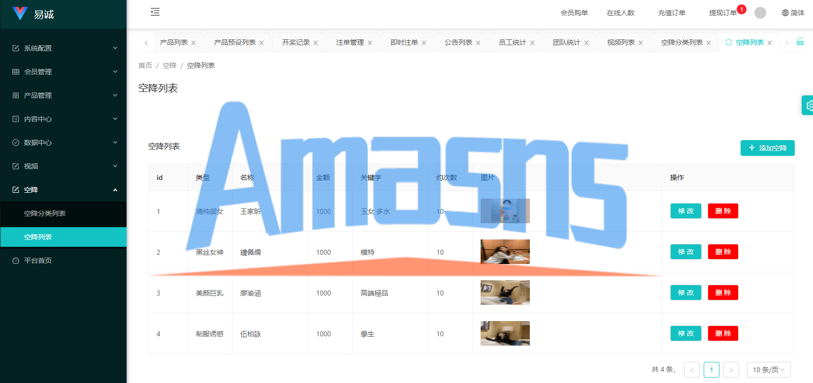Switch to the 员工统计 tab
Screen dimensions: 813x383
tap(513, 43)
